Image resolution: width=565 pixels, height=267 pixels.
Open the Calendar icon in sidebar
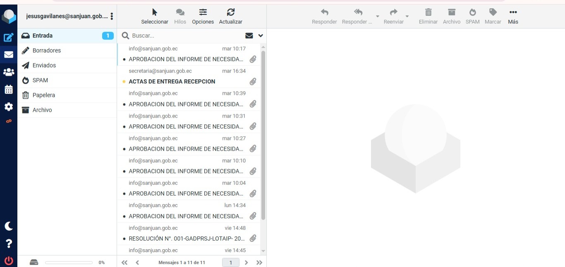point(8,90)
